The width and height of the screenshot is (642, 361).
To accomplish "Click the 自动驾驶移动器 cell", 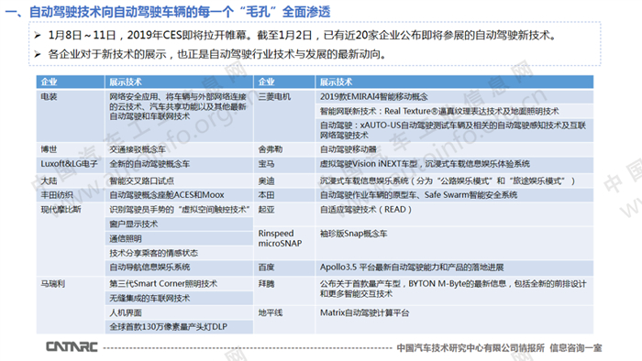I will point(455,149).
